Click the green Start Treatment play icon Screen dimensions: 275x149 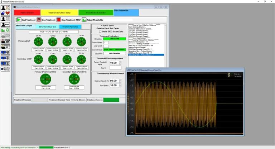click(19, 20)
